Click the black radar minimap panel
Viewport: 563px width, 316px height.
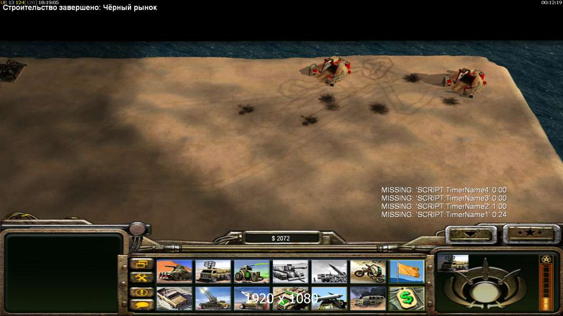(63, 274)
